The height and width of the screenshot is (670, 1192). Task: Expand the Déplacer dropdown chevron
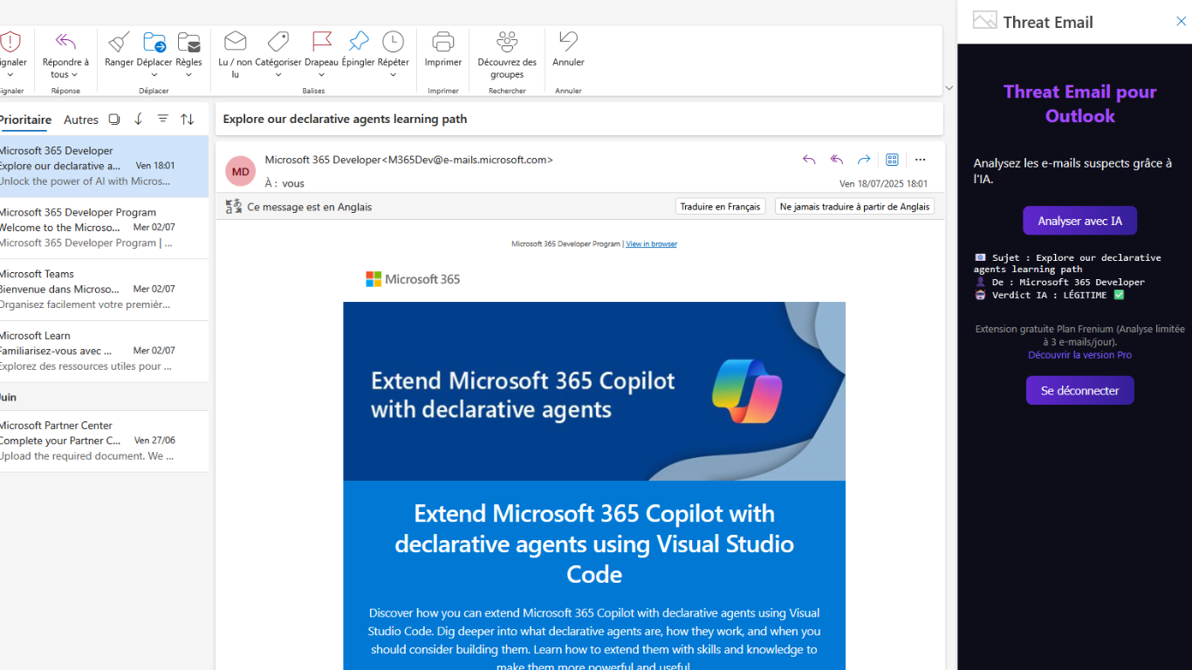tap(154, 75)
